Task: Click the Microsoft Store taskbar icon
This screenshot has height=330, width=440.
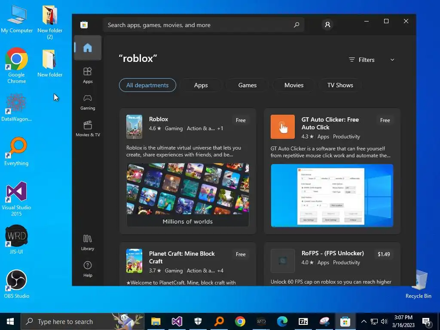Action: pyautogui.click(x=345, y=321)
